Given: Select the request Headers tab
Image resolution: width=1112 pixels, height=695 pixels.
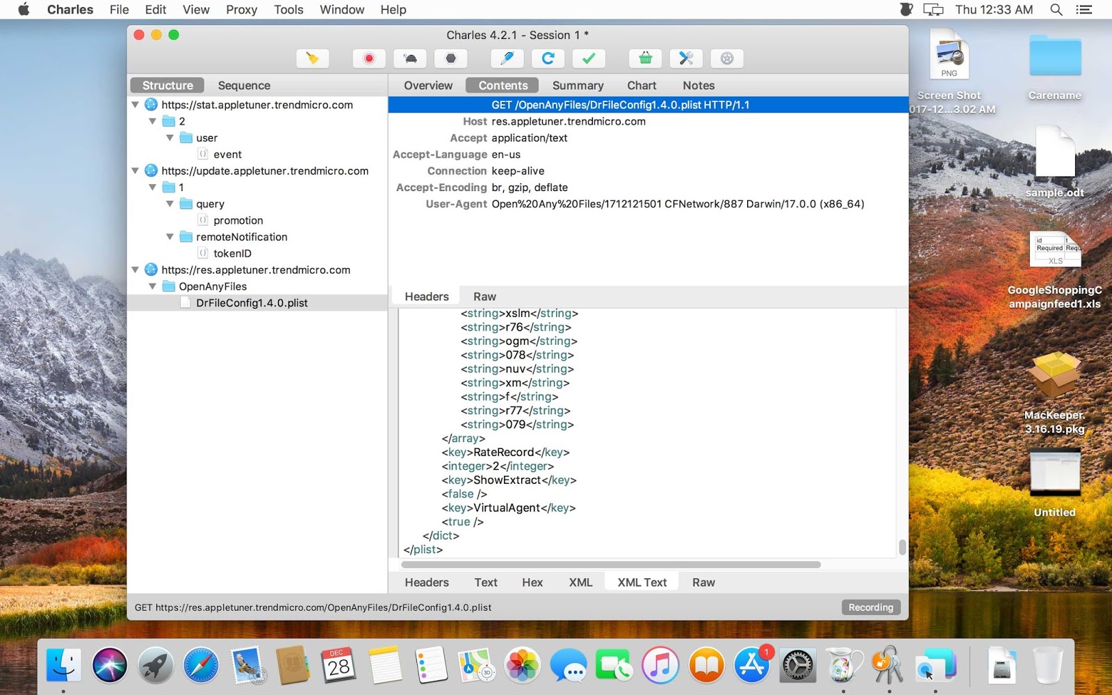Looking at the screenshot, I should point(427,297).
